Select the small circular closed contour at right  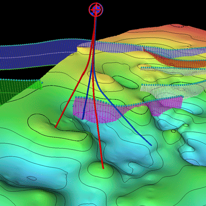[173, 131]
